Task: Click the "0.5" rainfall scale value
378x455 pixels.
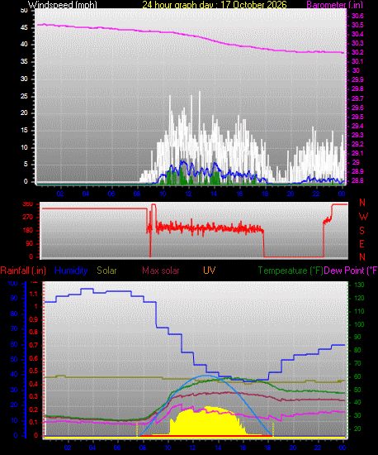Action: pos(34,371)
